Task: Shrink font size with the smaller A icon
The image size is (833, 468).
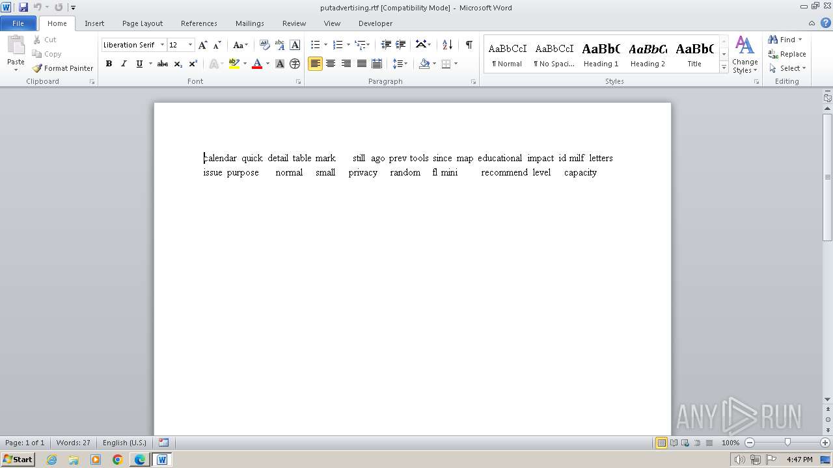Action: [217, 45]
